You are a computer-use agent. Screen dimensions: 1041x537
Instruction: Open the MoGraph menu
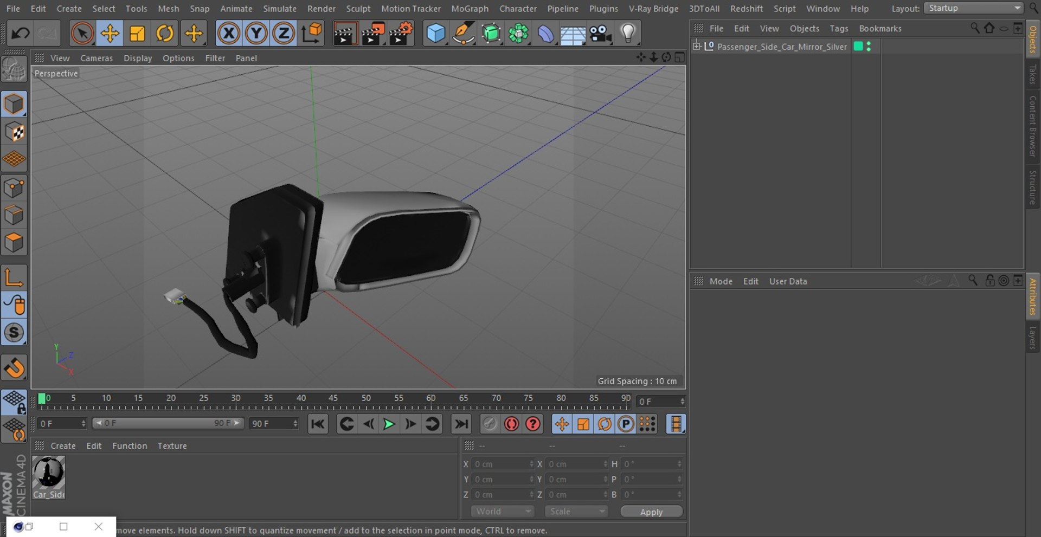pyautogui.click(x=470, y=9)
